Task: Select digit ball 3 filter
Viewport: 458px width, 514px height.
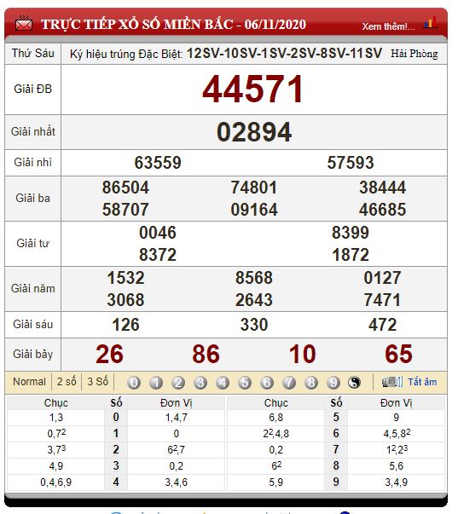Action: 200,382
